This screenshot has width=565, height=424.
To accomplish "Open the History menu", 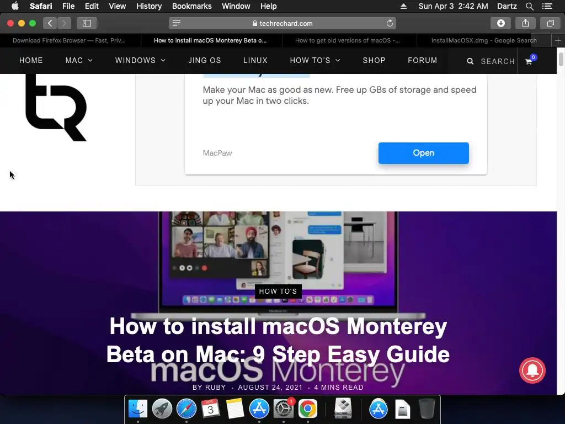I will 149,6.
